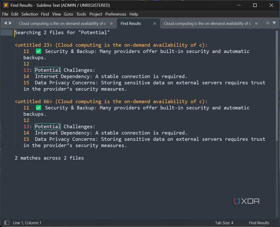Click line number 13 under untitled 66

point(26,127)
